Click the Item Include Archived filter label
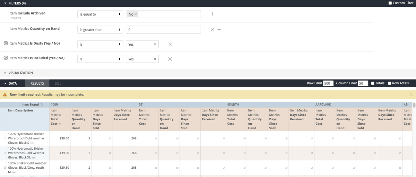This screenshot has width=416, height=177. (27, 13)
